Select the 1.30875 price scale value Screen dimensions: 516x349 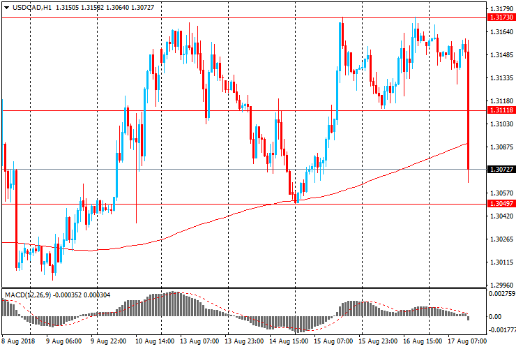501,147
